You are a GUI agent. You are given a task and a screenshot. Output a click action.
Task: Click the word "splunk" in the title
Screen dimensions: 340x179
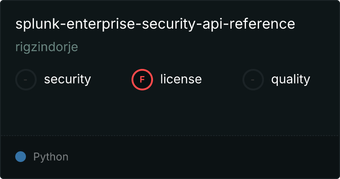point(34,24)
